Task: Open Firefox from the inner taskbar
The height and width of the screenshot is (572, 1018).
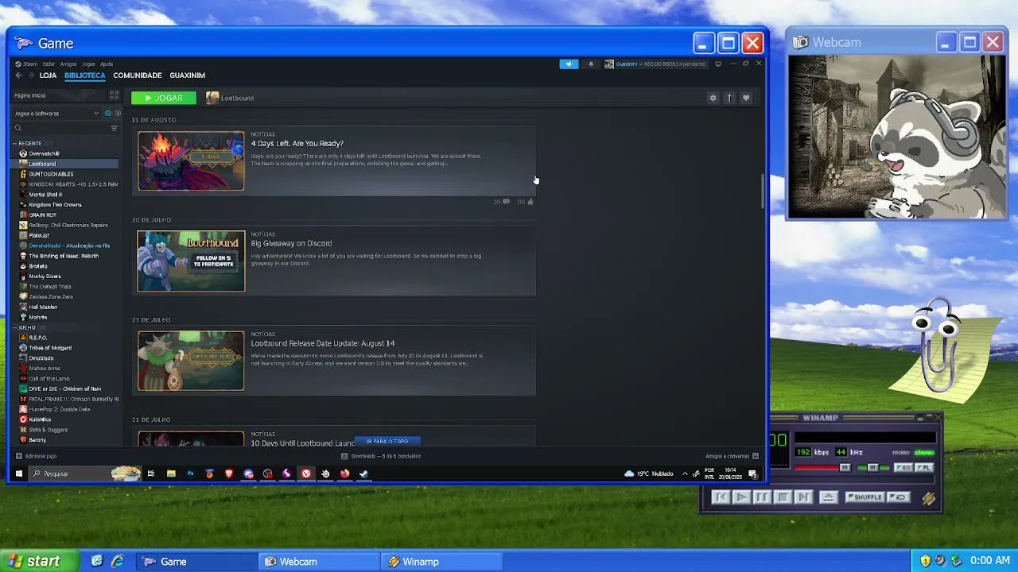Action: pyautogui.click(x=344, y=473)
